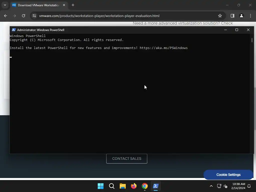Click the PowerShell title bar icon
The width and height of the screenshot is (256, 192).
(x=13, y=30)
